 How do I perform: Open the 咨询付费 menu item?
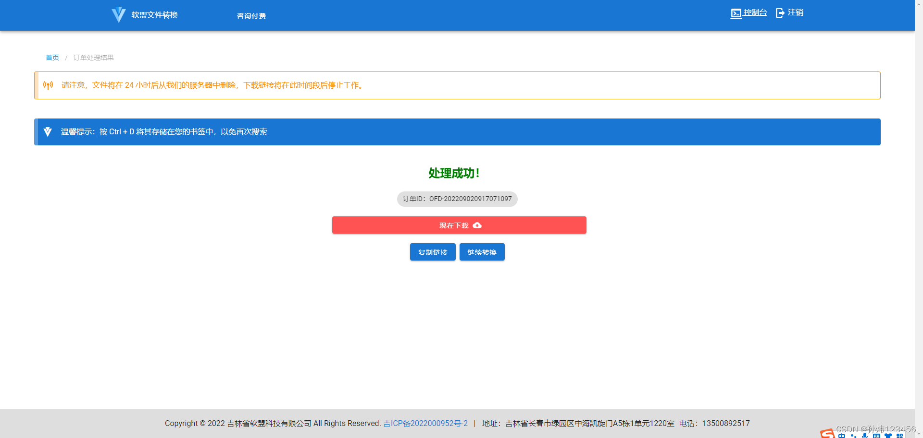pos(250,15)
